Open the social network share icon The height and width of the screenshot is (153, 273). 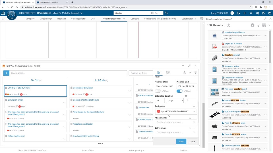tap(257, 13)
